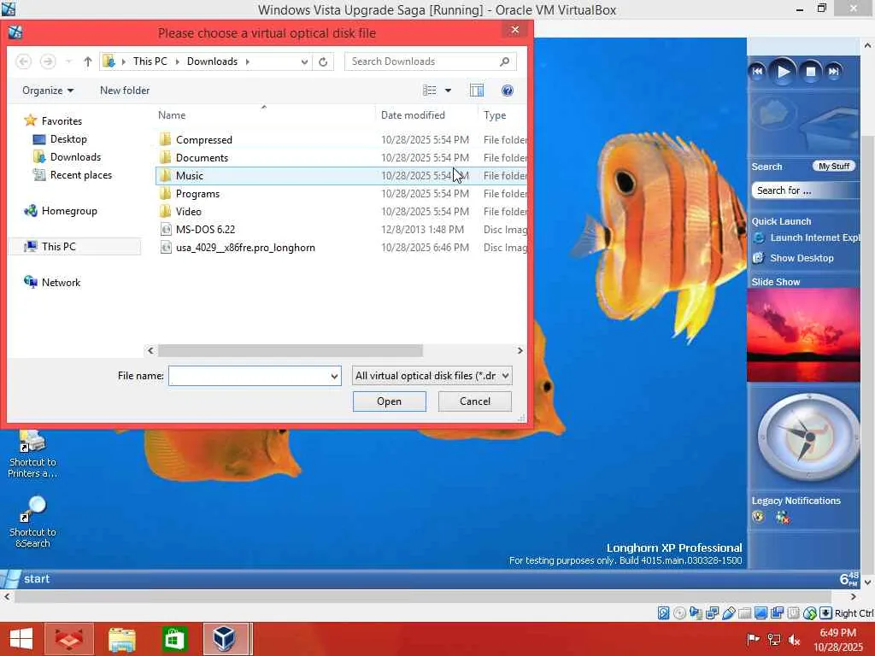This screenshot has height=656, width=875.
Task: Select Desktop under Favorites
Action: 61,139
